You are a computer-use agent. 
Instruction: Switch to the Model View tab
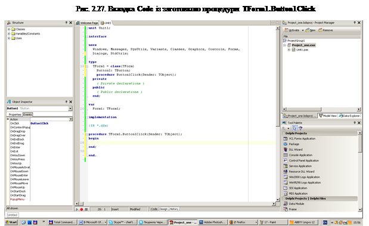click(328, 116)
